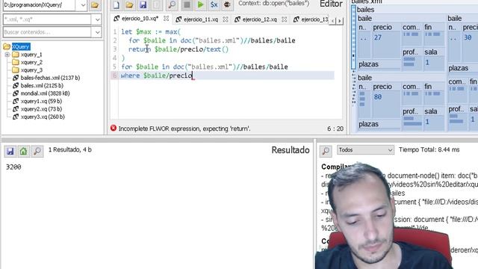Click editor line 3 return statement
Image resolution: width=478 pixels, height=269 pixels.
(x=179, y=49)
